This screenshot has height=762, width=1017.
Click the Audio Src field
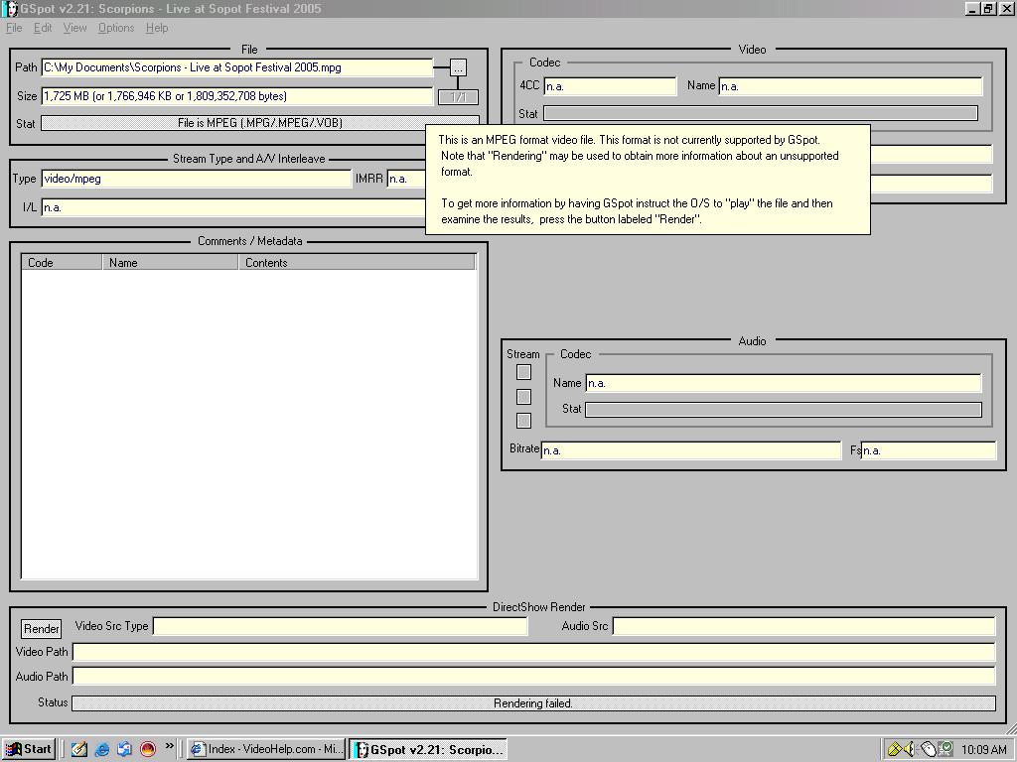pyautogui.click(x=803, y=627)
